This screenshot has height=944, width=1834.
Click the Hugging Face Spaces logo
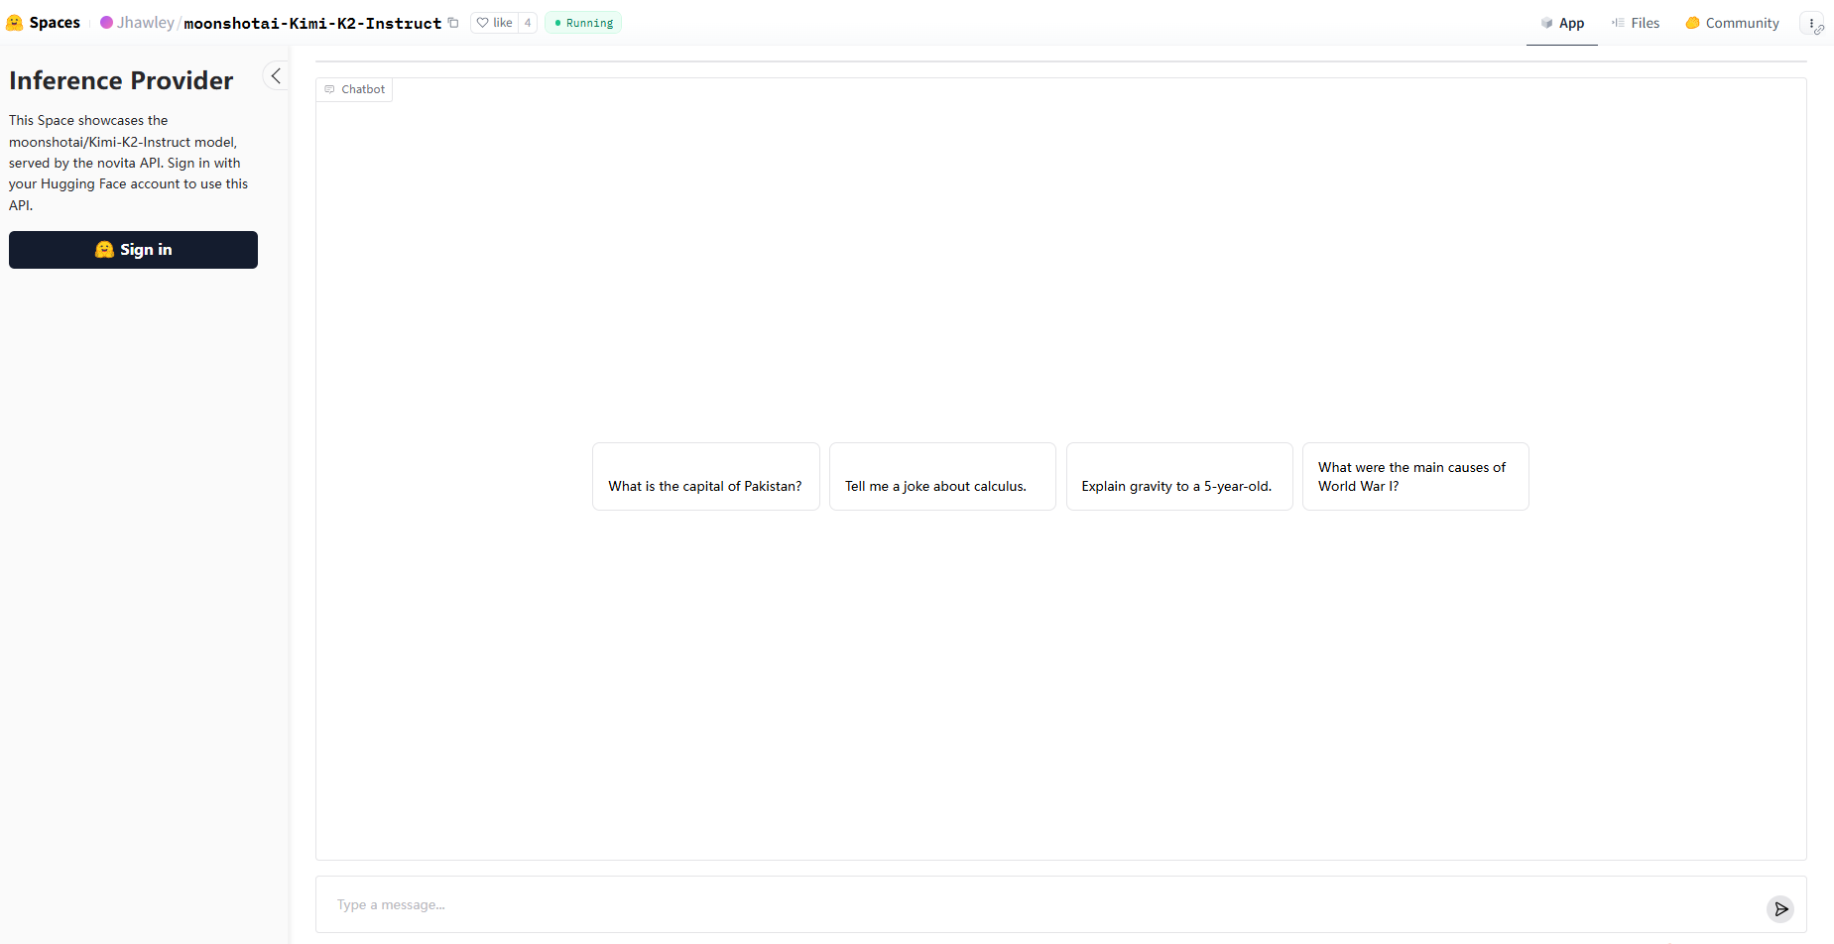[x=14, y=23]
